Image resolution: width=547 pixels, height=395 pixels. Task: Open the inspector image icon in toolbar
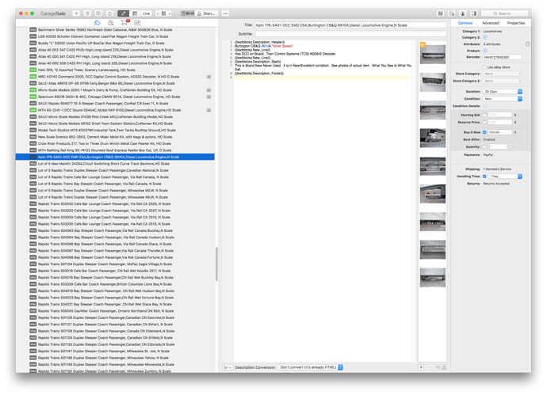[x=440, y=13]
